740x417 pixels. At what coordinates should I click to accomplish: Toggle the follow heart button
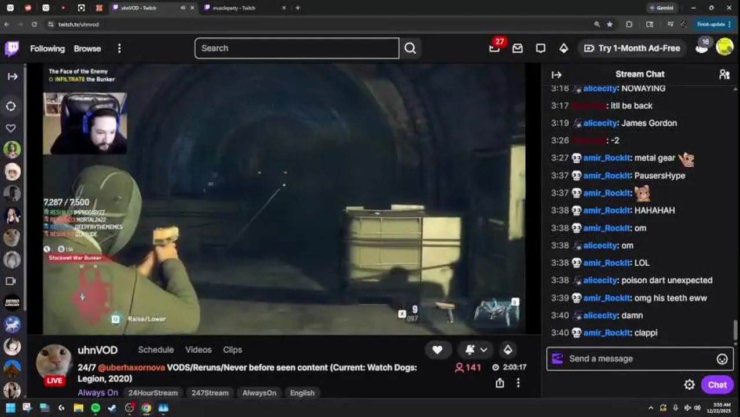coord(437,350)
